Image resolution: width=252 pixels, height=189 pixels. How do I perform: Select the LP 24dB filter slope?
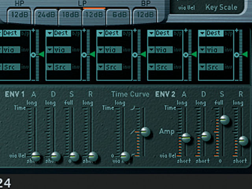[x=46, y=16]
